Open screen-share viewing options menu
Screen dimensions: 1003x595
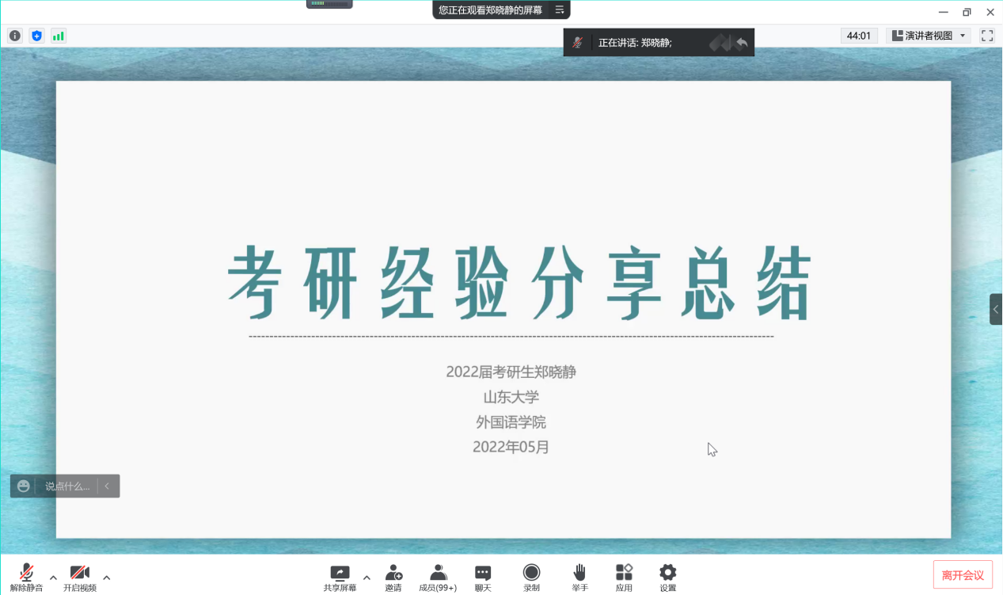[x=560, y=10]
